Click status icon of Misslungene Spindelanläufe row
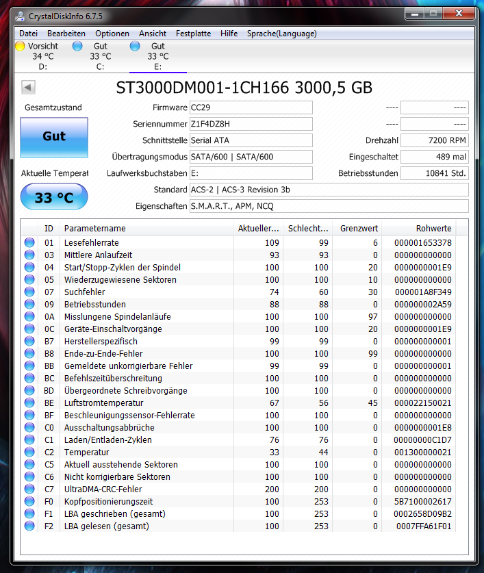Viewport: 484px width, 573px height. coord(29,316)
